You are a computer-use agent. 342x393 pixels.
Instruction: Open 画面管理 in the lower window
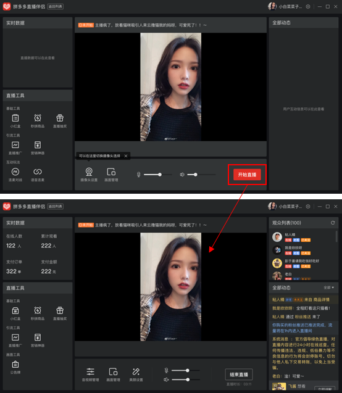114,374
